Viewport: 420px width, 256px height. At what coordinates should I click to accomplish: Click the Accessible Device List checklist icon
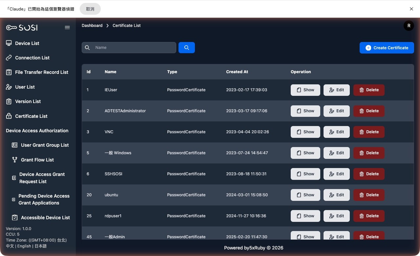tap(15, 217)
